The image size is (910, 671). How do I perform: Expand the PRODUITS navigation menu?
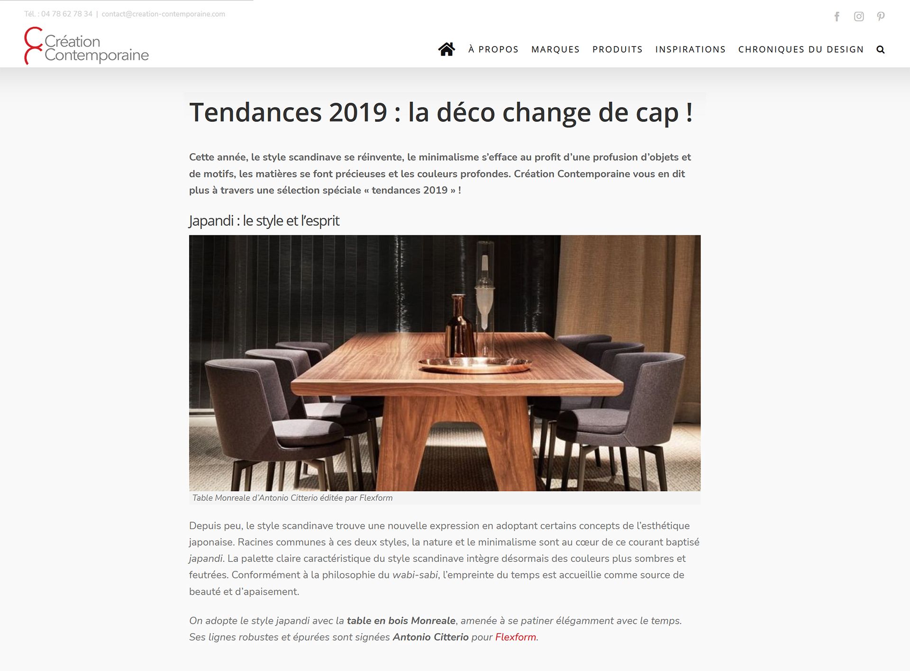coord(618,49)
